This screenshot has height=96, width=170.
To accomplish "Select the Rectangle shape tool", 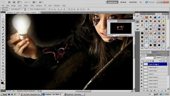I will (3, 66).
